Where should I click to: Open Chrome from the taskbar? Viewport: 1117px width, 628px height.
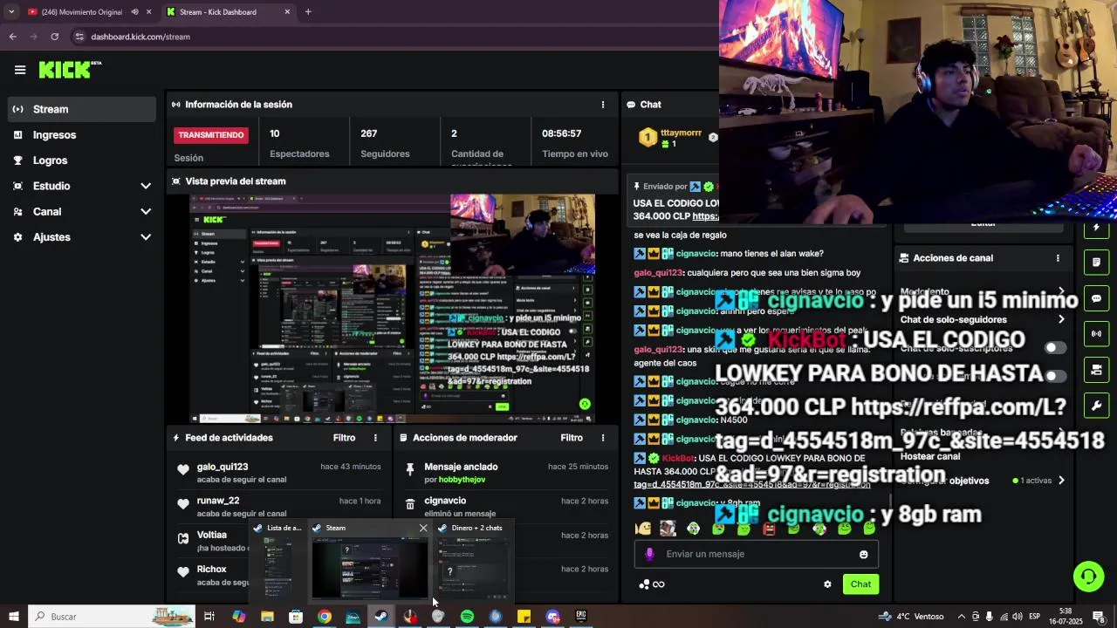pyautogui.click(x=324, y=617)
